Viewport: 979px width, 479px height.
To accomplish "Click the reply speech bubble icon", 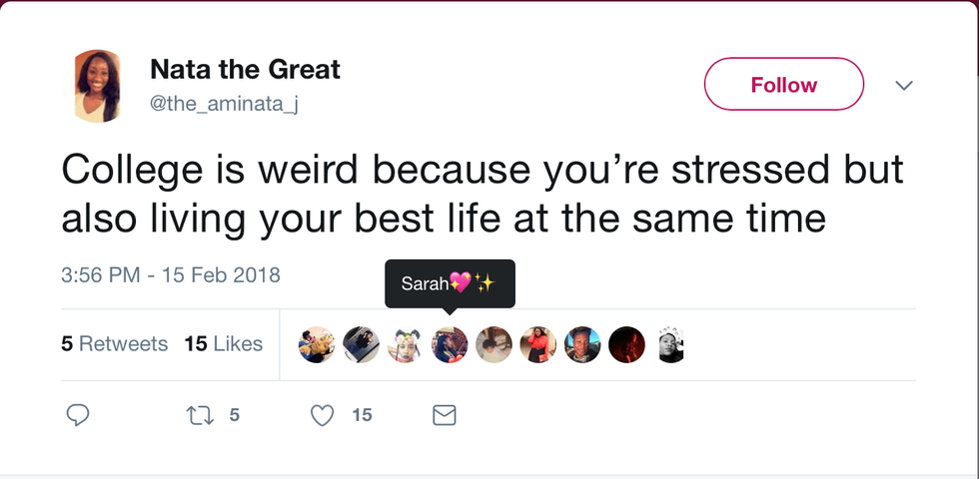I will point(78,415).
